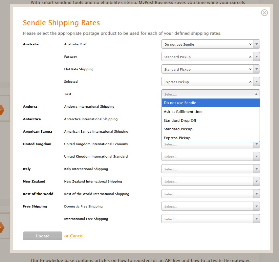The image size is (279, 262).
Task: Clear the Australia Post selection with x
Action: click(250, 44)
